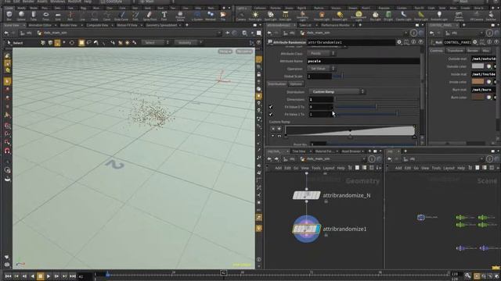Create a Box from the shelf
Image resolution: width=501 pixels, height=281 pixels.
9,16
